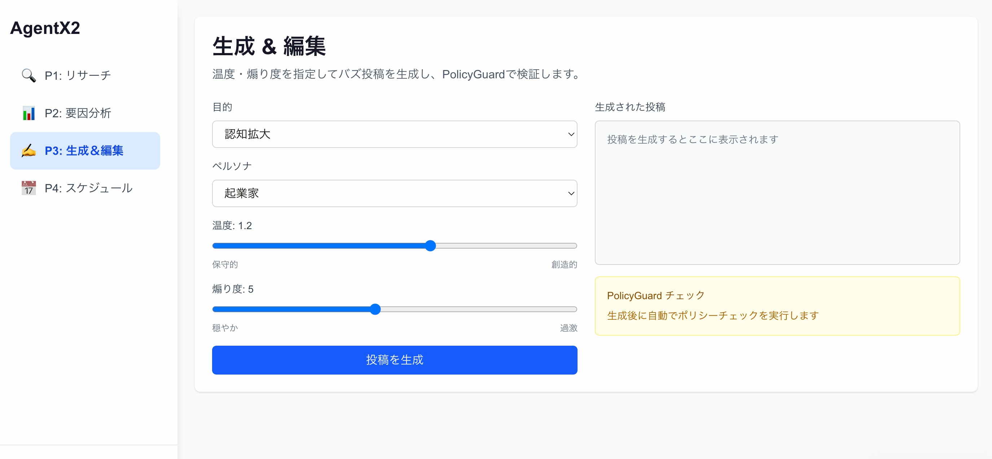Open the ペルソナ selector showing 起業家
This screenshot has width=992, height=459.
click(394, 194)
